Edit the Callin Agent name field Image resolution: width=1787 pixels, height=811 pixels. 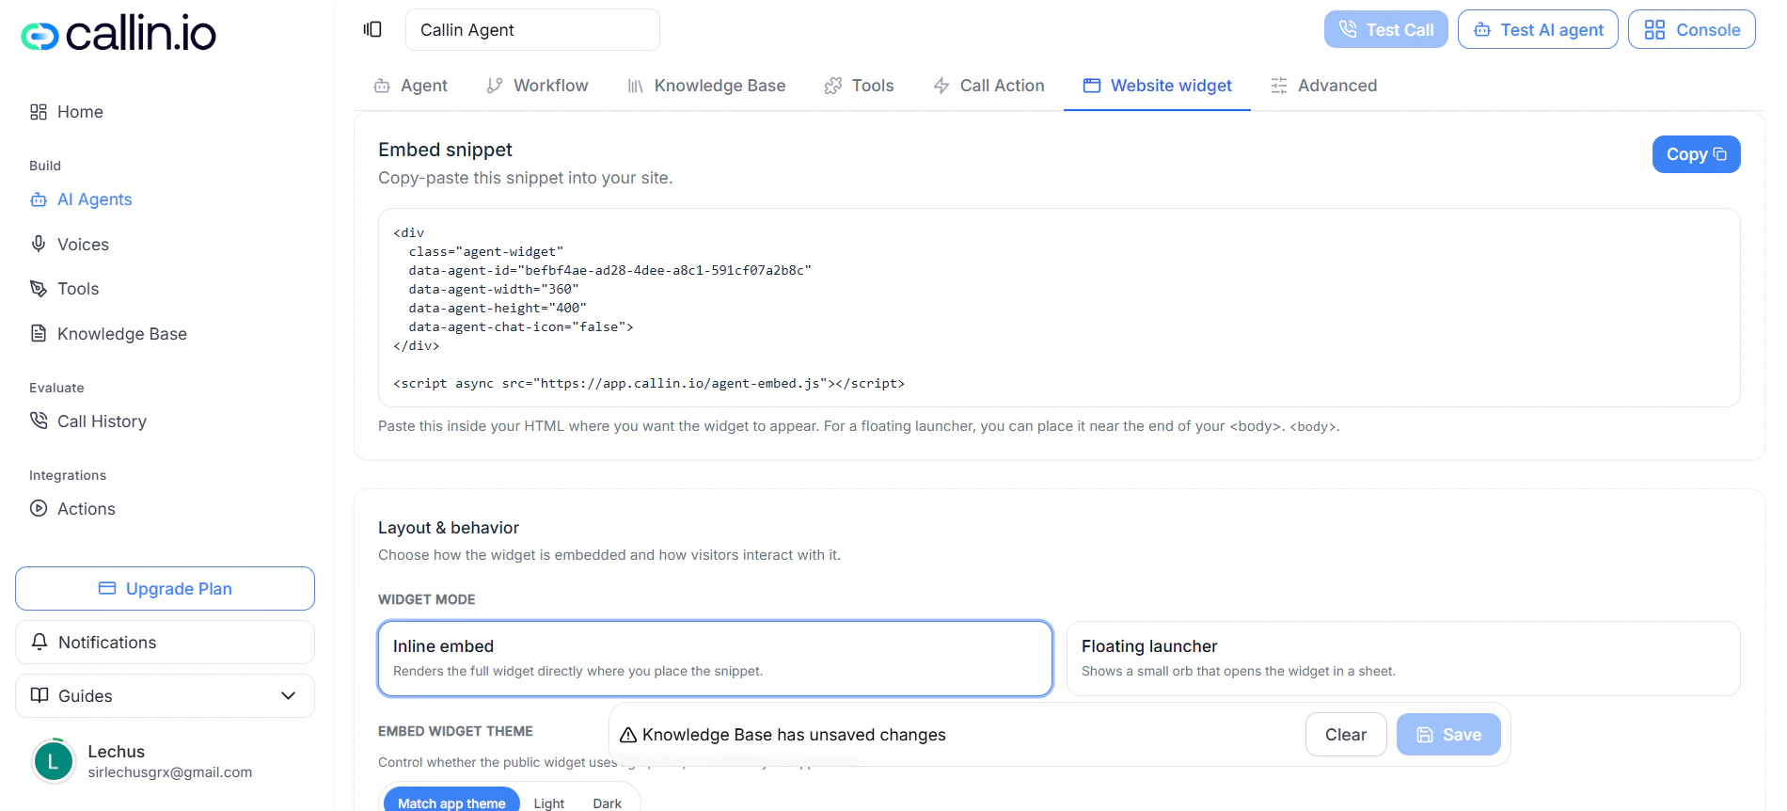click(x=532, y=29)
